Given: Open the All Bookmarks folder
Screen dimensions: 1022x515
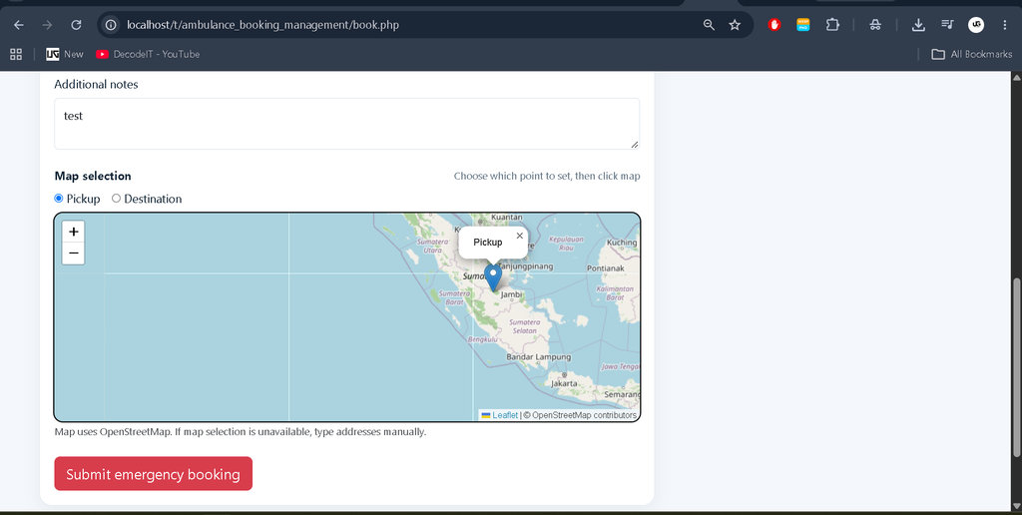Looking at the screenshot, I should 971,54.
